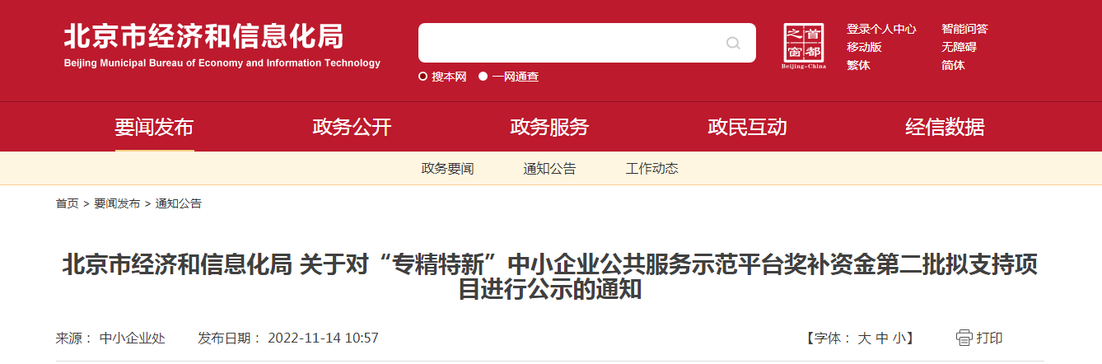Click the search magnifier icon
Image resolution: width=1102 pixels, height=364 pixels.
click(x=733, y=43)
